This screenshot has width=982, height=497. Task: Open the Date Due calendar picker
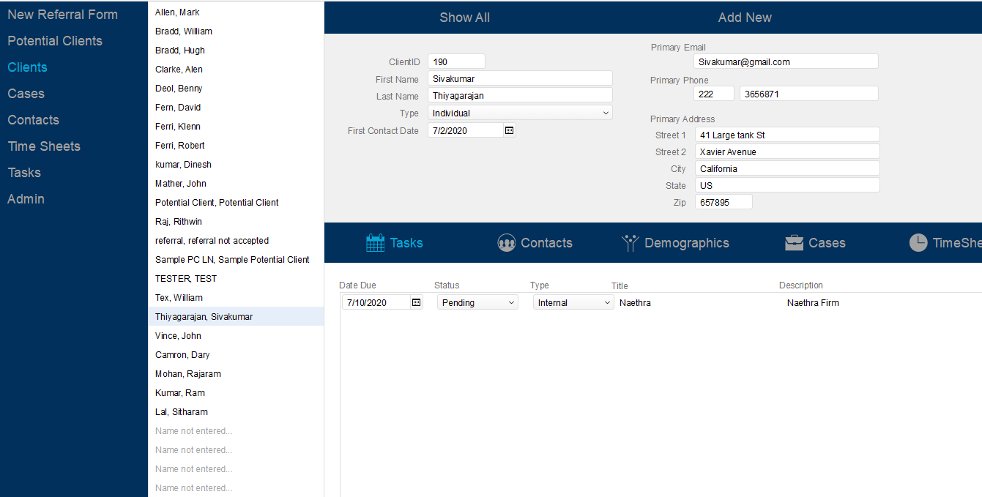(417, 302)
